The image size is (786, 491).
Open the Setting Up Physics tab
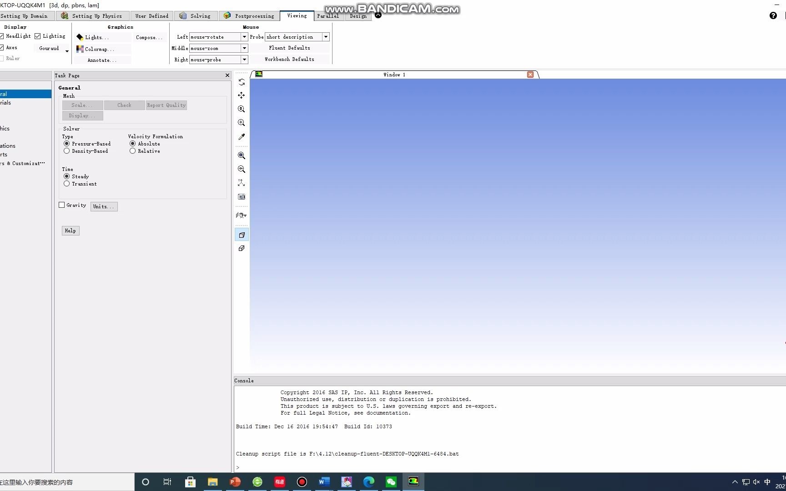click(93, 16)
